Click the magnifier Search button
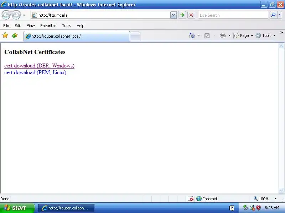Viewport: 285px width, 213px height. (x=273, y=15)
